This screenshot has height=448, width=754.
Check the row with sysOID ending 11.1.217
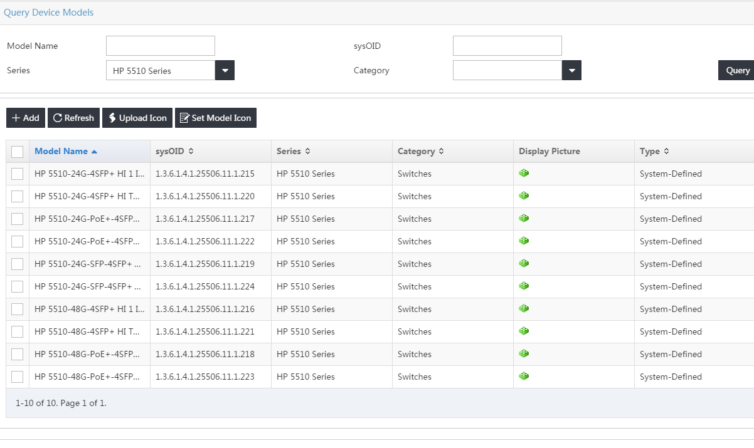(x=18, y=219)
